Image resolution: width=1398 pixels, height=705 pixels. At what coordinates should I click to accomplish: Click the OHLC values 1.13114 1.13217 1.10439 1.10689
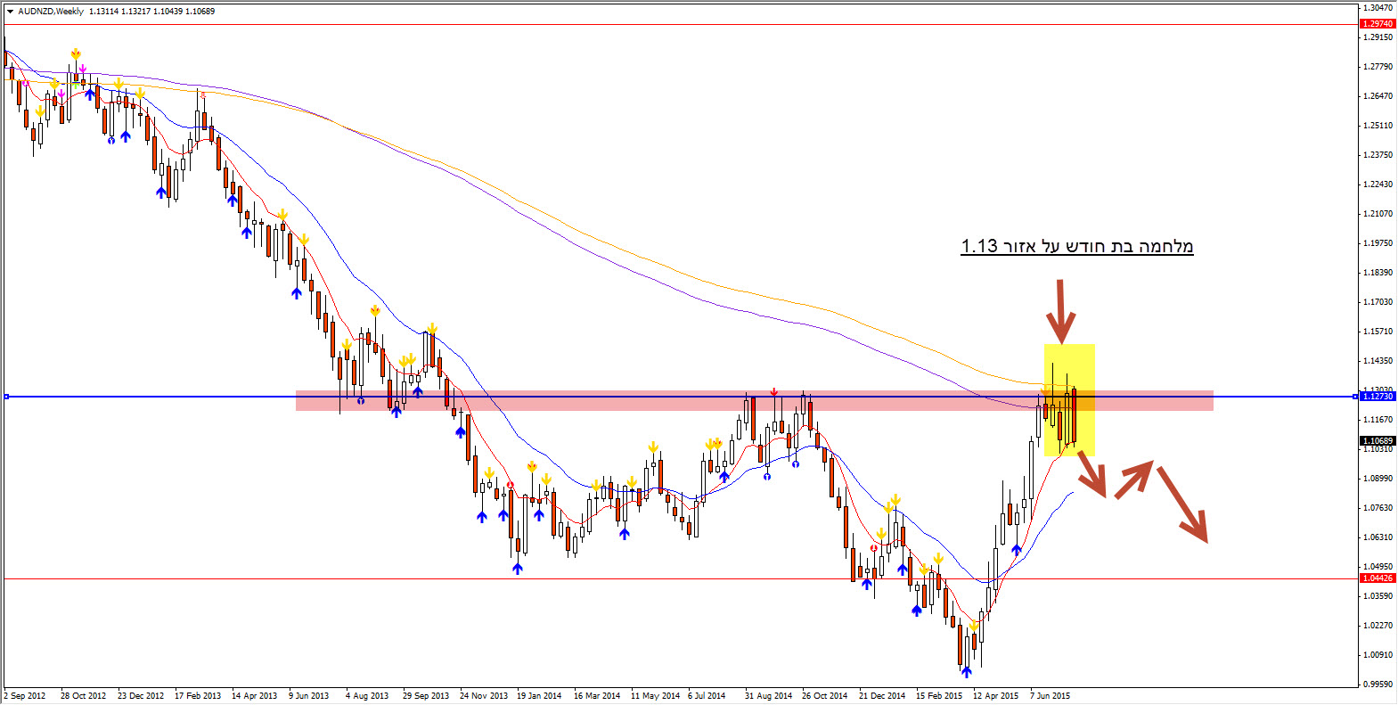point(152,12)
